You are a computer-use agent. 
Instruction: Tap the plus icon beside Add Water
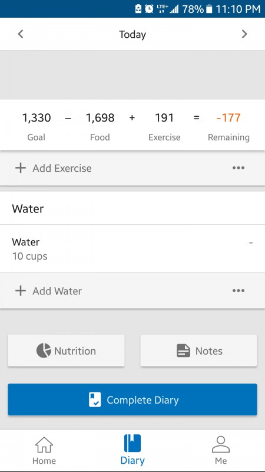[21, 291]
